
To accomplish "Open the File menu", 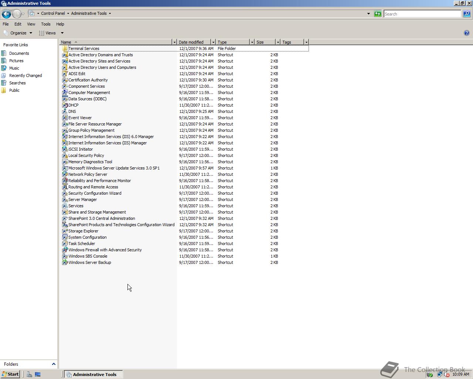I will point(6,24).
